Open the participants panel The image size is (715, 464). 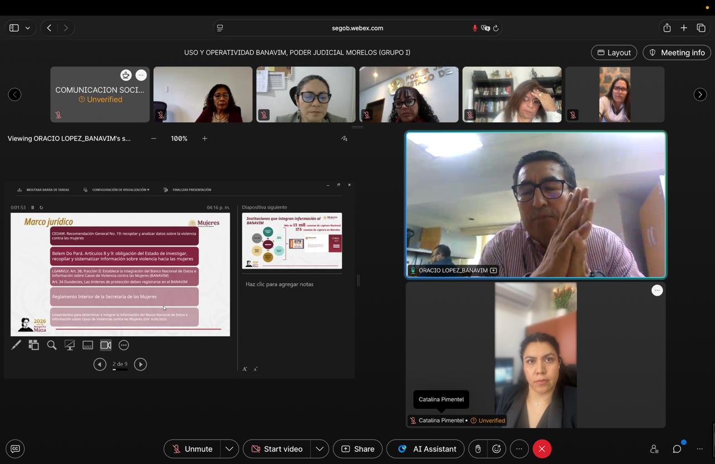pos(654,449)
